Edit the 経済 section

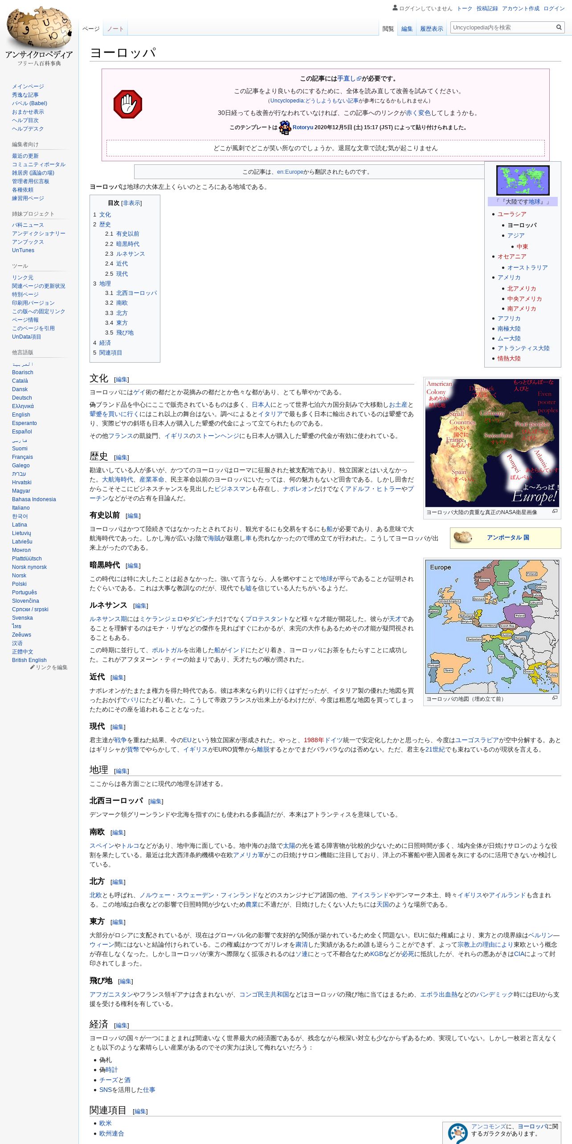(x=122, y=1026)
